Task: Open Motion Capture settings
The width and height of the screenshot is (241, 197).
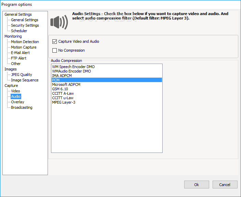Action: click(24, 47)
